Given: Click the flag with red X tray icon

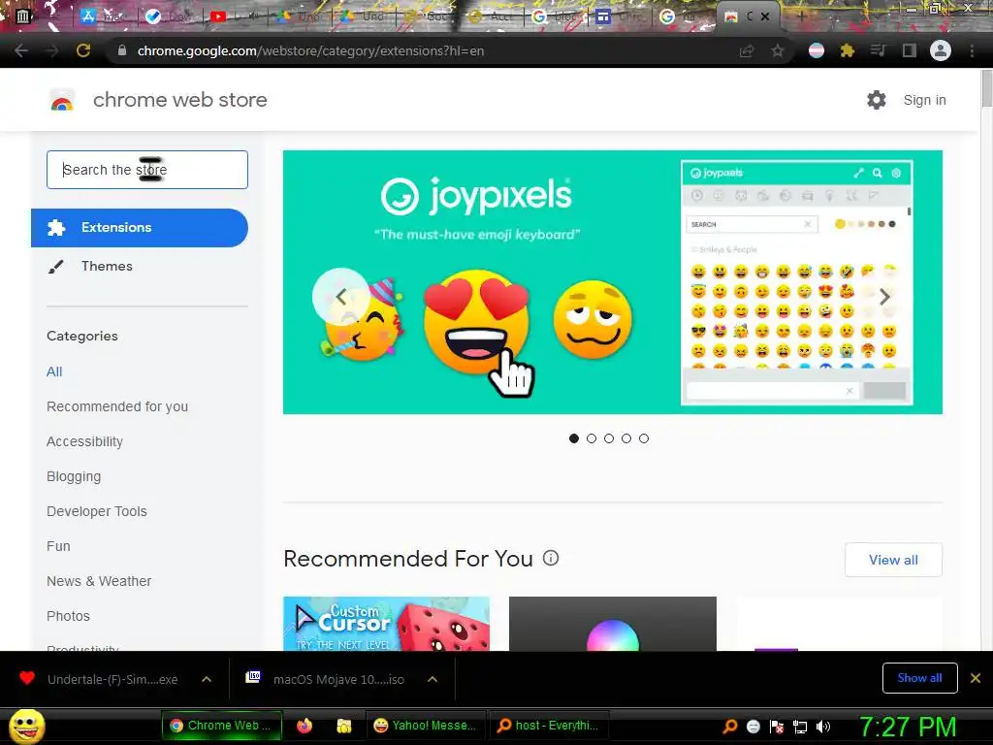Looking at the screenshot, I should [x=777, y=726].
